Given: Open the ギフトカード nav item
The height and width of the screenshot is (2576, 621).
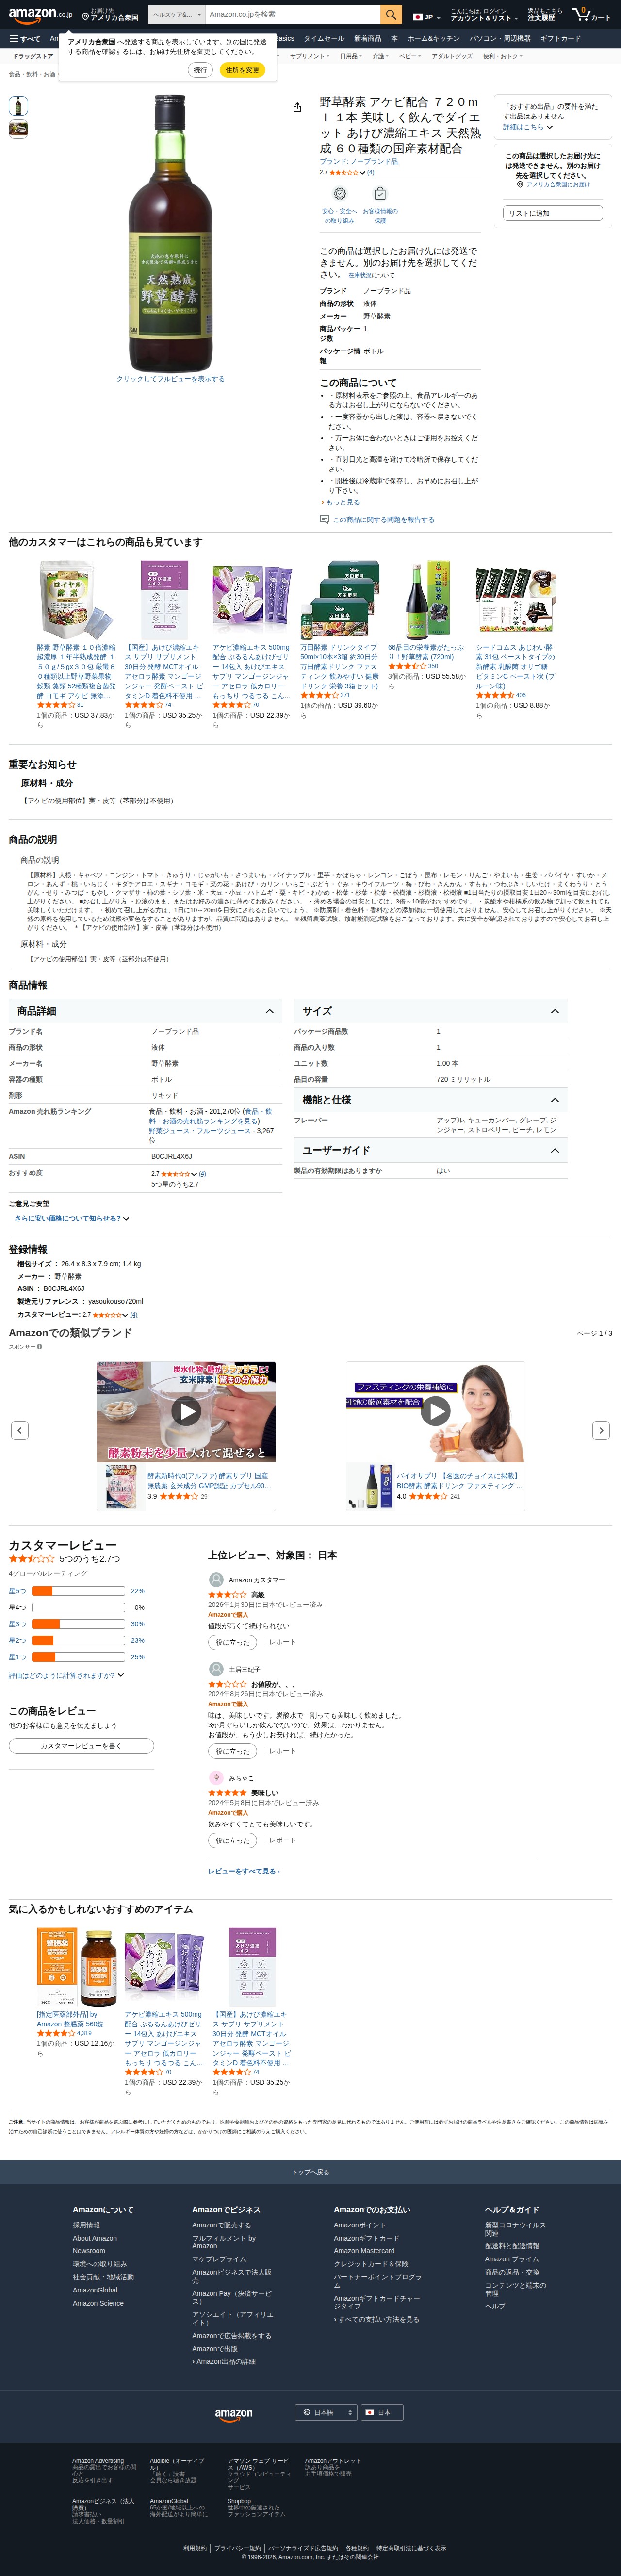Looking at the screenshot, I should (560, 39).
